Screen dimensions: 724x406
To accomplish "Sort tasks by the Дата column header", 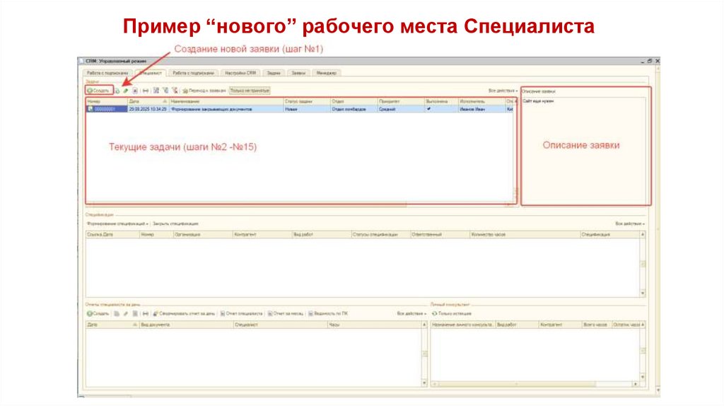I will [148, 101].
